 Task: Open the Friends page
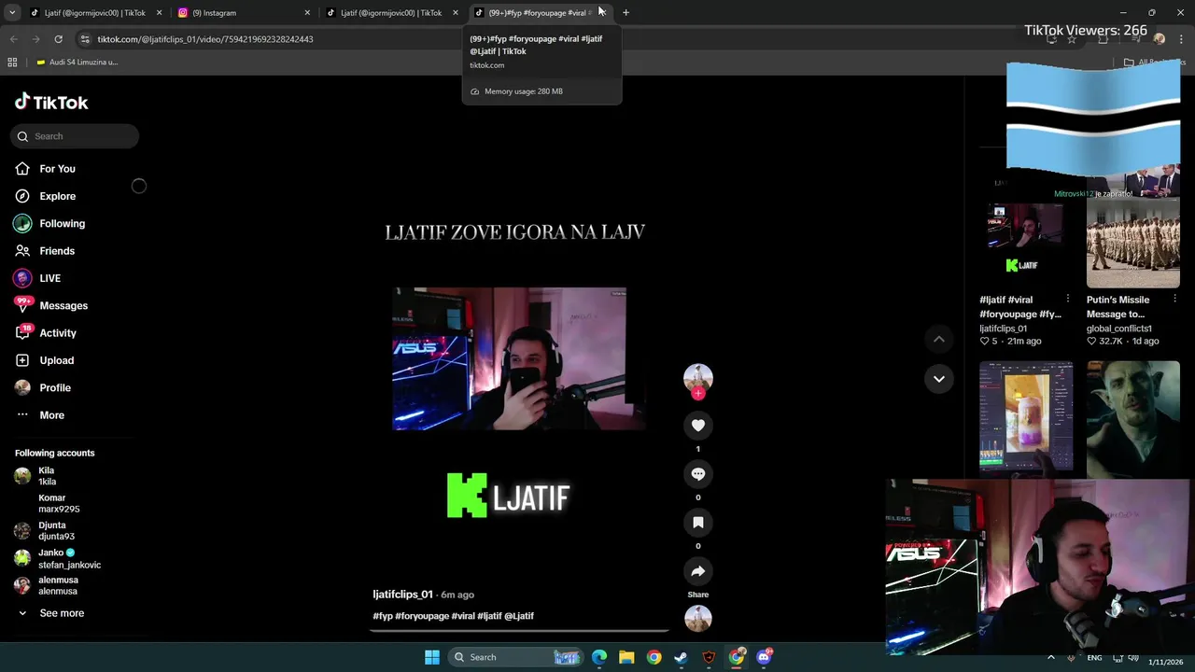[57, 251]
